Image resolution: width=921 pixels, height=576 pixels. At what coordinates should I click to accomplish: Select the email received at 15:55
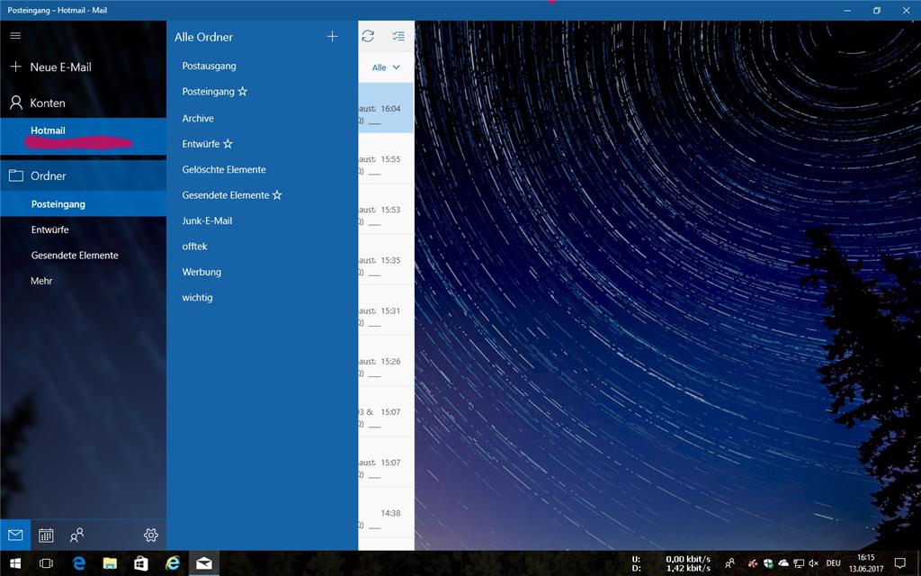pyautogui.click(x=385, y=158)
